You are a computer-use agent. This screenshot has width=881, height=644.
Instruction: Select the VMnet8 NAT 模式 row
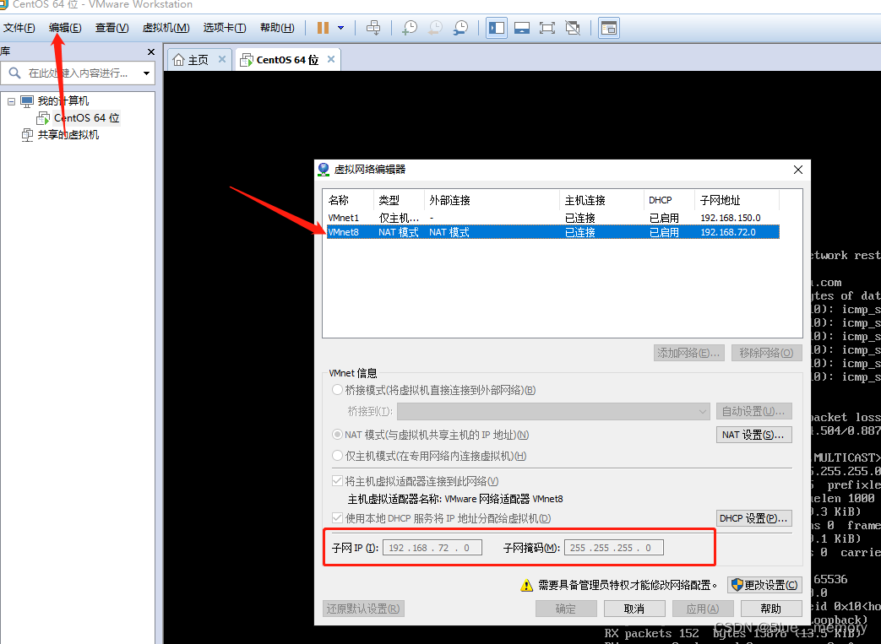553,232
